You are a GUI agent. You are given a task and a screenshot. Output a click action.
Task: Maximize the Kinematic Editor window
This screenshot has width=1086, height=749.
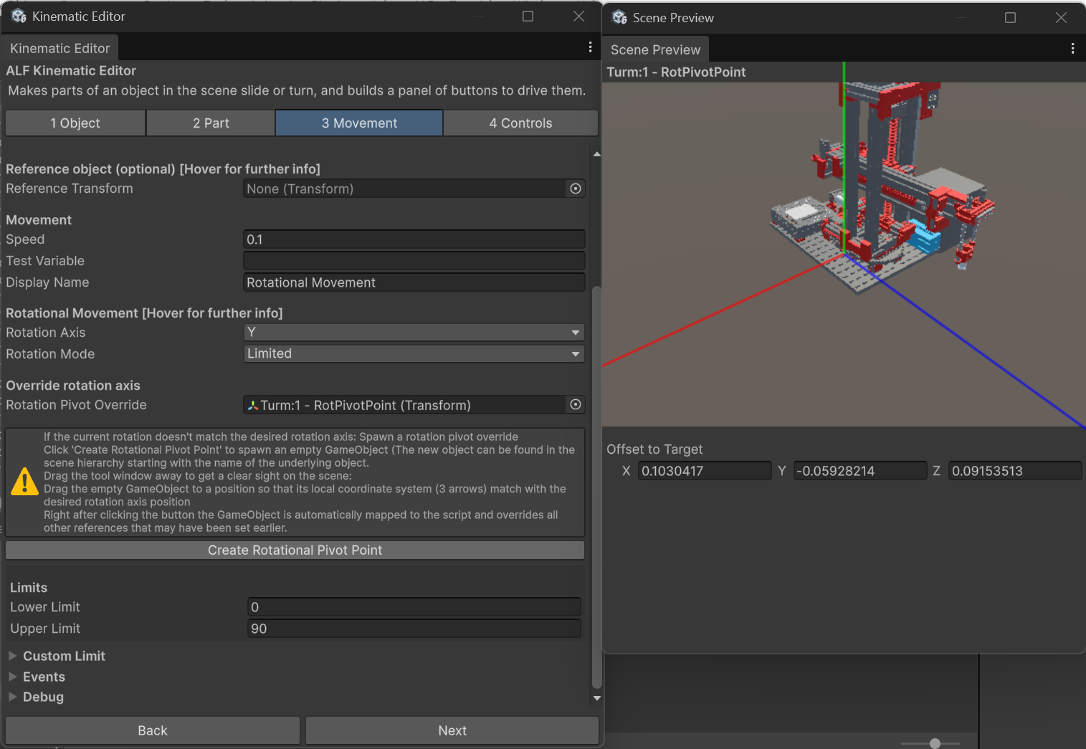tap(528, 16)
